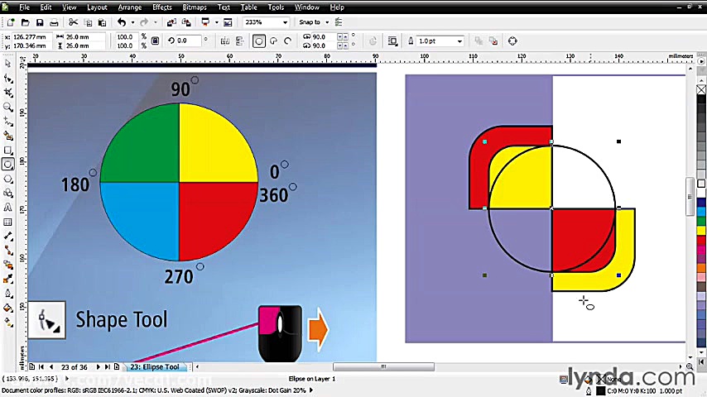
Task: Select the Shape tool in toolbox
Action: [x=7, y=79]
